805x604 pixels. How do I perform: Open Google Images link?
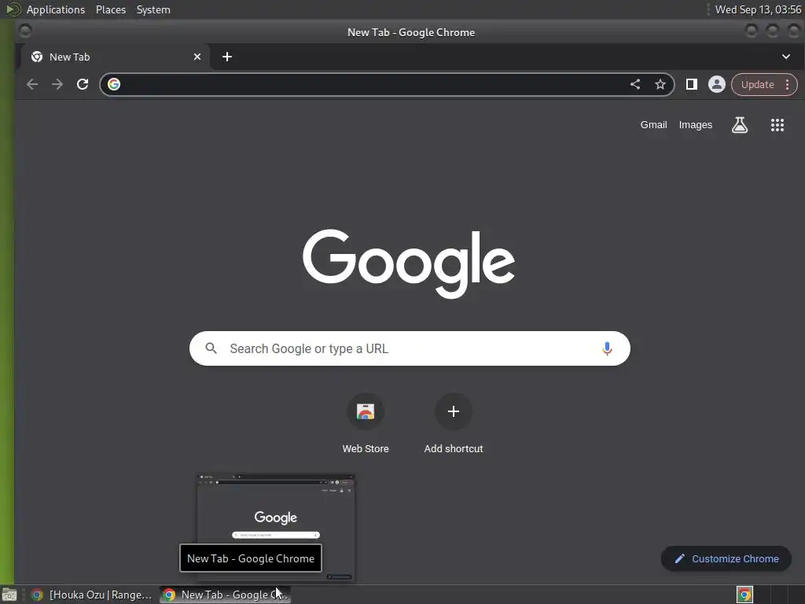[x=696, y=125]
